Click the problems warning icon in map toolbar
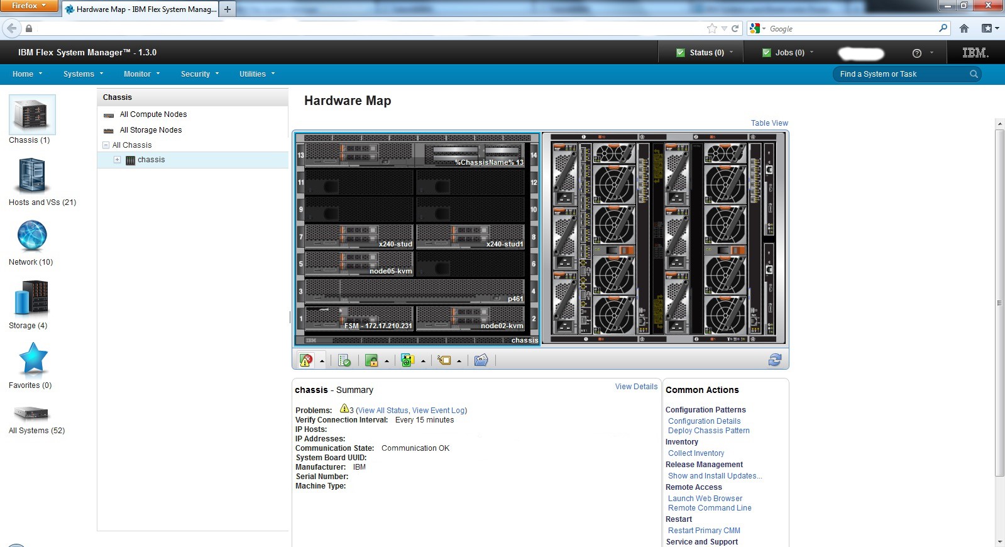Screen dimensions: 1005x547 pos(306,360)
